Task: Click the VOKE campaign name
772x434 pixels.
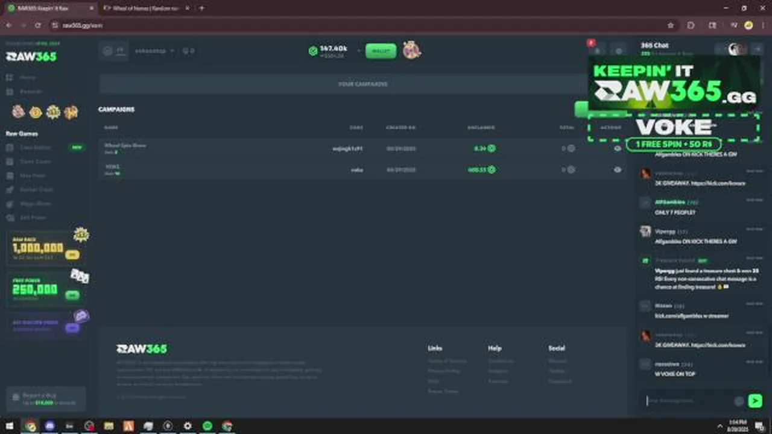Action: coord(112,167)
